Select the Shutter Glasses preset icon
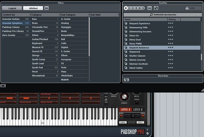204x137 pixels. click(126, 56)
